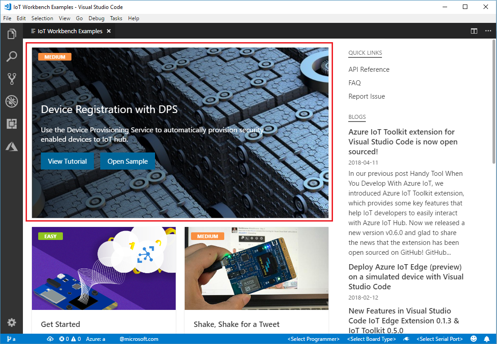Open the FAQ quick link
The height and width of the screenshot is (344, 497).
[355, 83]
